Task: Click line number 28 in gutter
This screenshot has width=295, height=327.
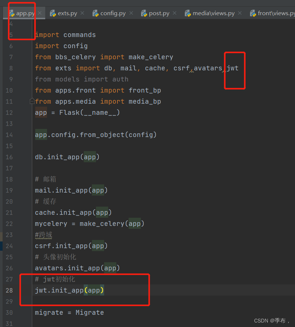Action: 9,290
